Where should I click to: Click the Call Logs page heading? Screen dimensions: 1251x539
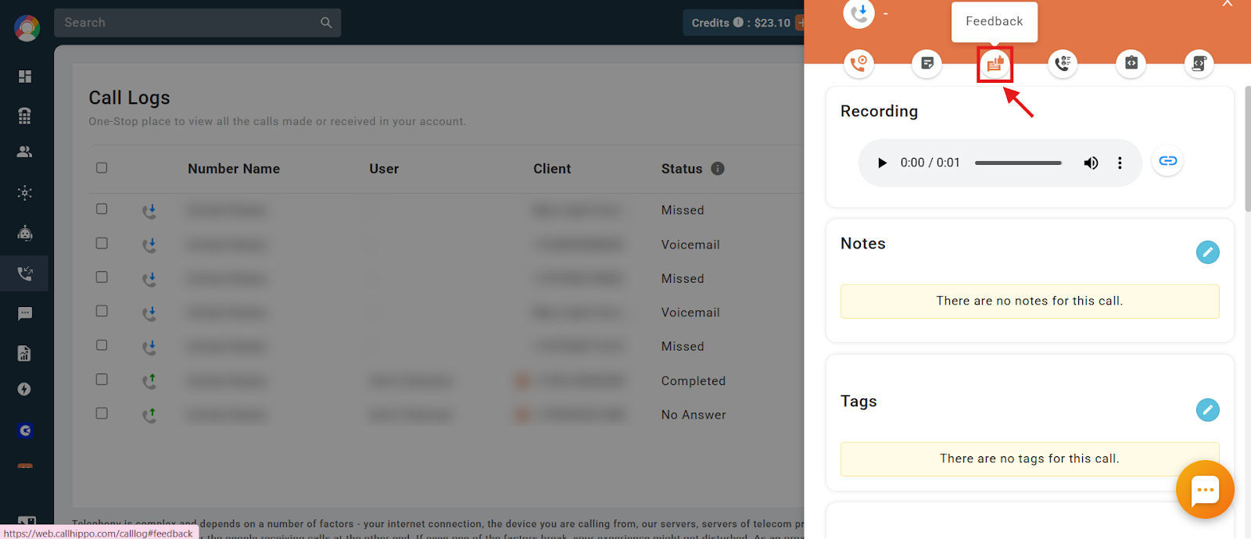(x=129, y=98)
